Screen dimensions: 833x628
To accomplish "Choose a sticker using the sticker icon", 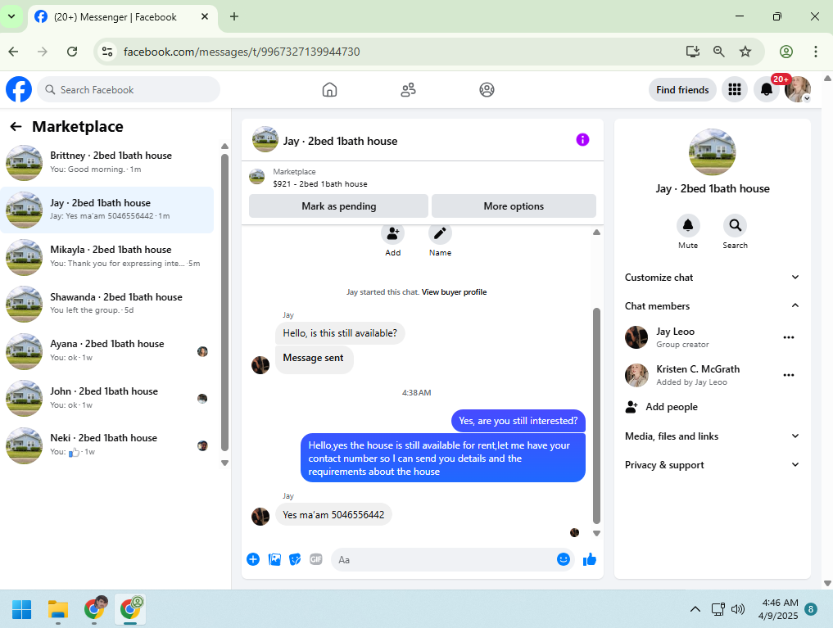I will (295, 559).
